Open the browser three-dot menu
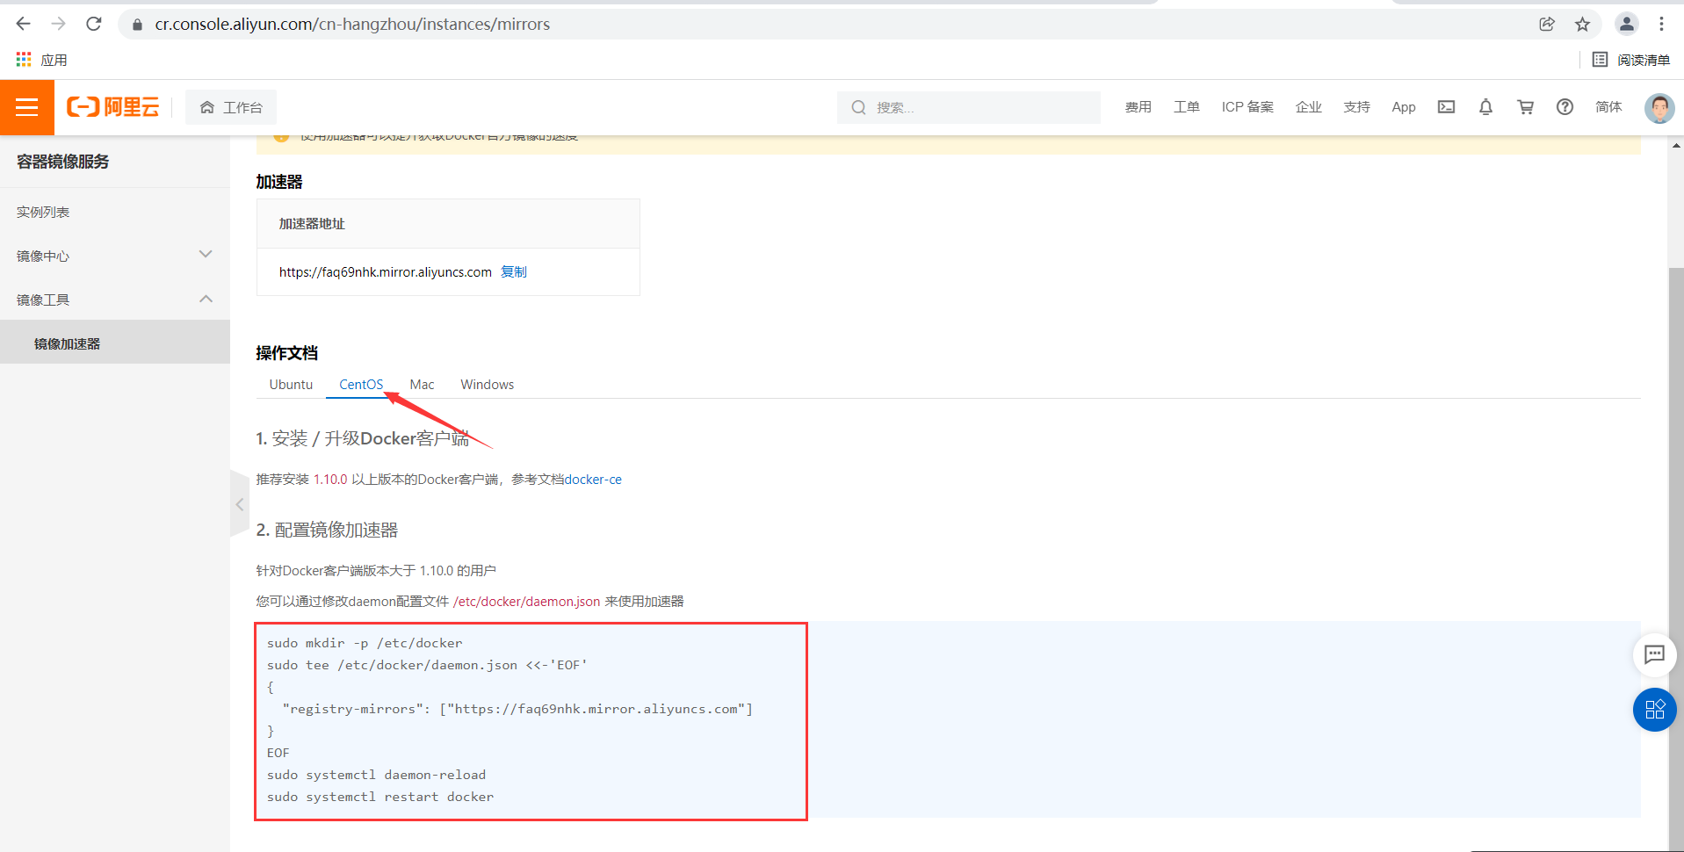 [x=1661, y=24]
